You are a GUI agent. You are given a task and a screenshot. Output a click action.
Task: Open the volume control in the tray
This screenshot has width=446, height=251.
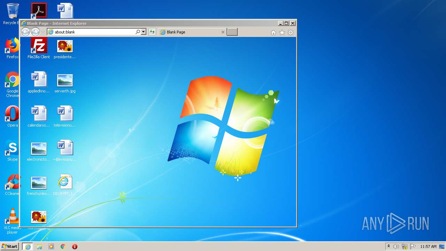(396, 246)
